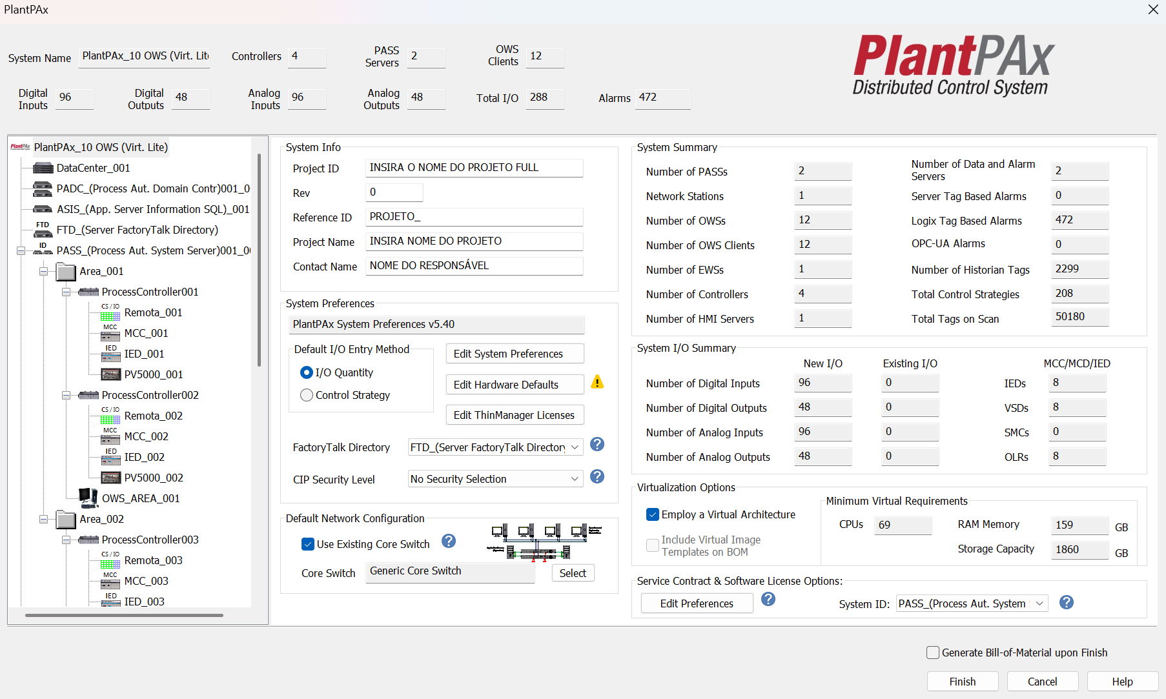Check Generate Bill-of-Material upon Finish

click(933, 653)
